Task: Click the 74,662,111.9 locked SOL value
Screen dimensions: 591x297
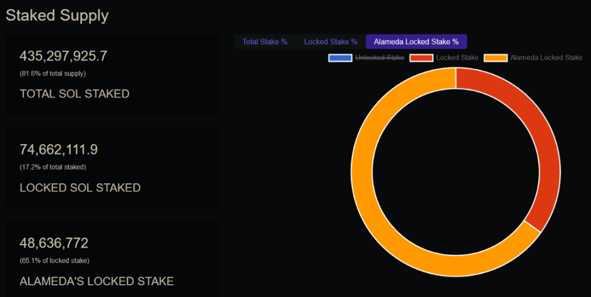Action: [58, 150]
